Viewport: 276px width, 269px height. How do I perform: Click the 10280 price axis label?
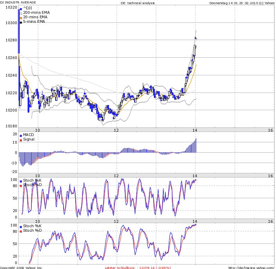pyautogui.click(x=11, y=40)
